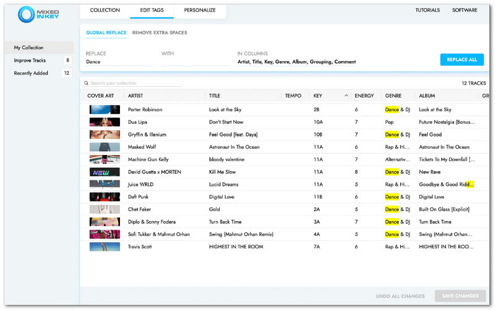This screenshot has height=310, width=495.
Task: Click the 'Feel Good [feat. Daya]' title
Action: [x=233, y=135]
